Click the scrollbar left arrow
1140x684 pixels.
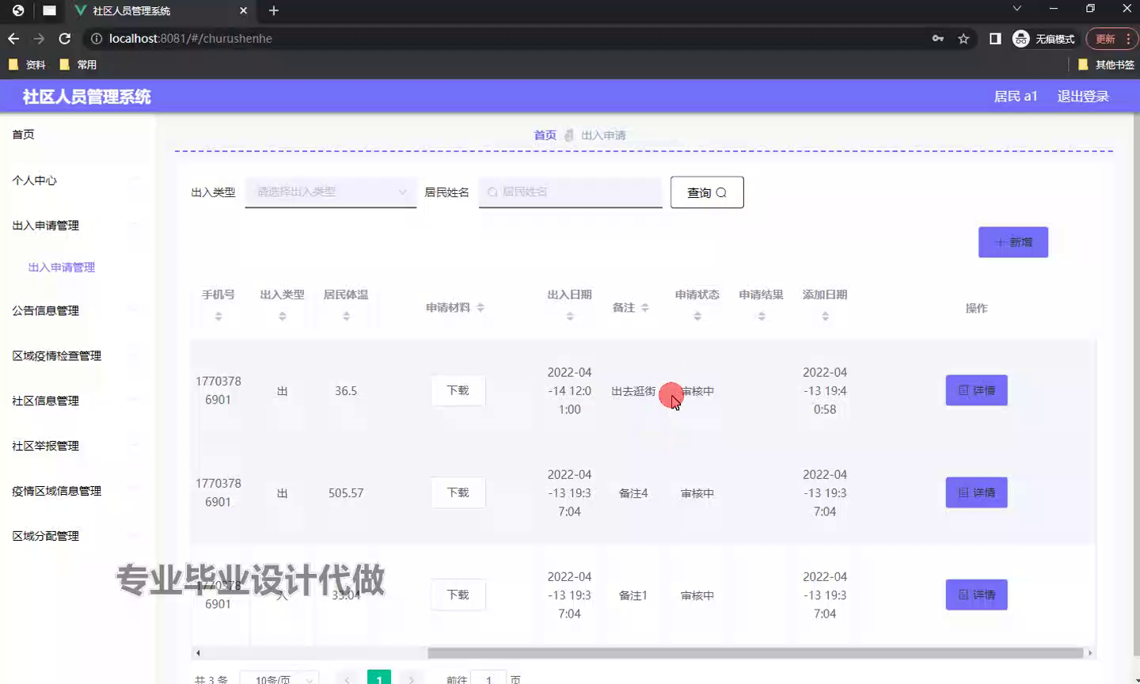pos(198,653)
